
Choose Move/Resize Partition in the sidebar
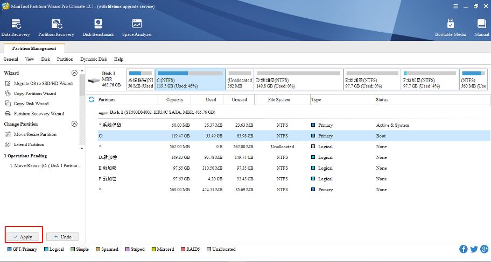pyautogui.click(x=31, y=134)
